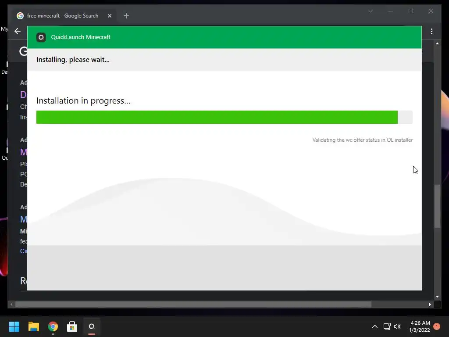
Task: Click the 'Installation in progress...' label
Action: (x=83, y=100)
